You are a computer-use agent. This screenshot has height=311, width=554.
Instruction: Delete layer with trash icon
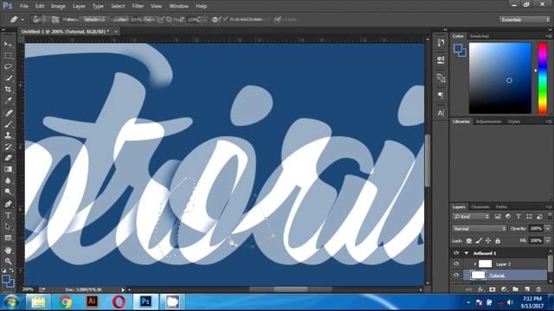[x=538, y=289]
